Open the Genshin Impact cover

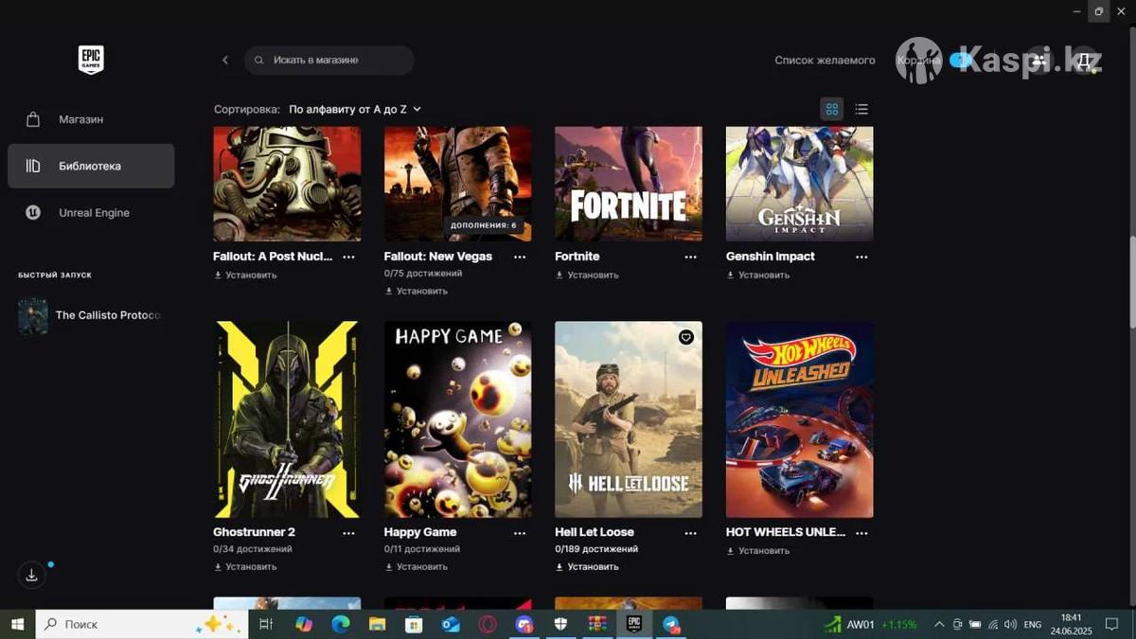[x=799, y=184]
